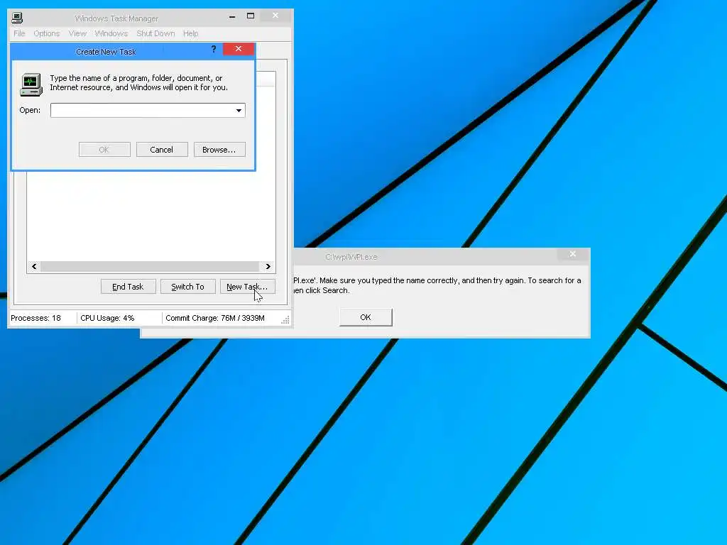Expand the Open combo box dropdown arrow
The width and height of the screenshot is (727, 545).
click(x=239, y=110)
